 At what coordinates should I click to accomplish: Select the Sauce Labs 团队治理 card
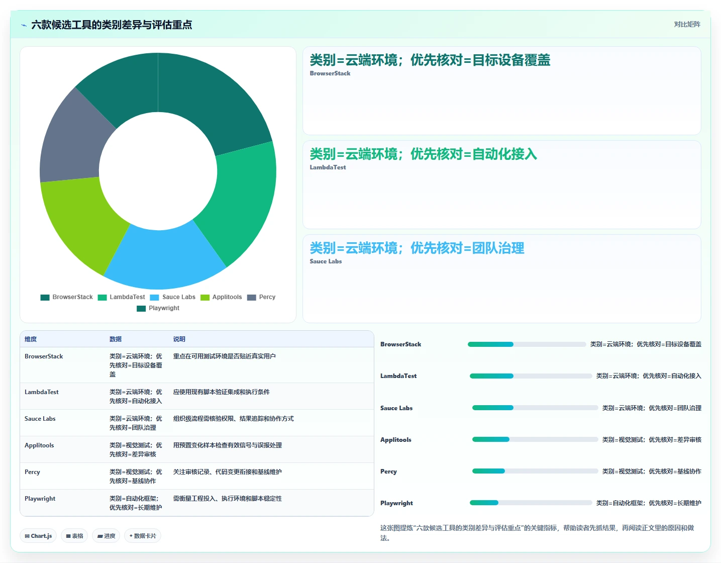[x=501, y=278]
